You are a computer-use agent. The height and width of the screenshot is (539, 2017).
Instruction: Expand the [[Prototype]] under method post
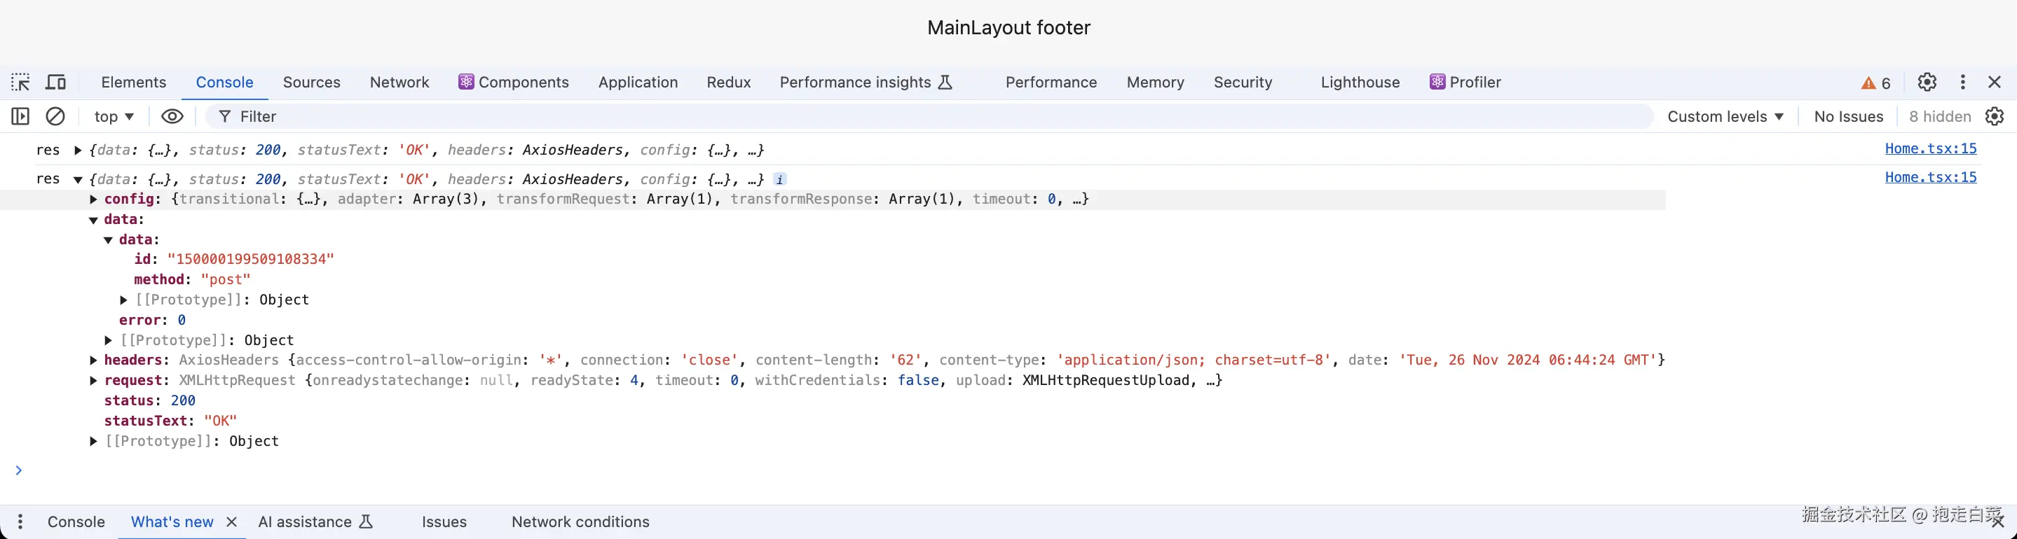coord(123,300)
